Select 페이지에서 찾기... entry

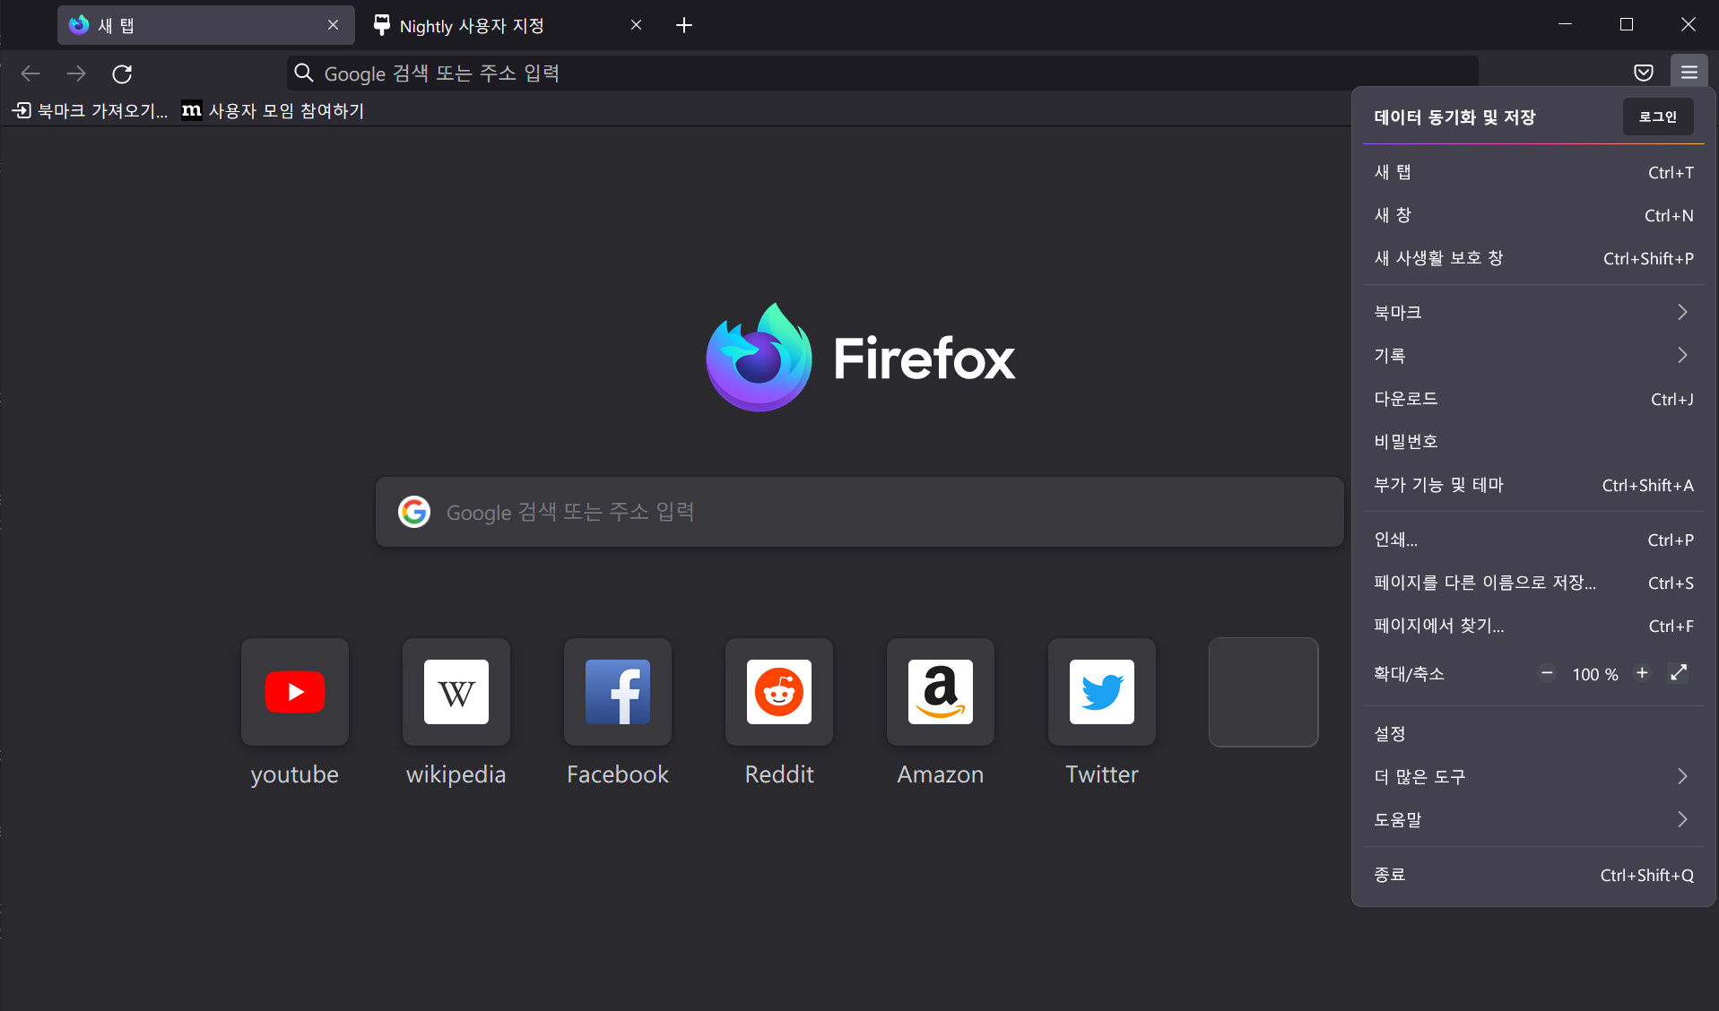(1533, 626)
